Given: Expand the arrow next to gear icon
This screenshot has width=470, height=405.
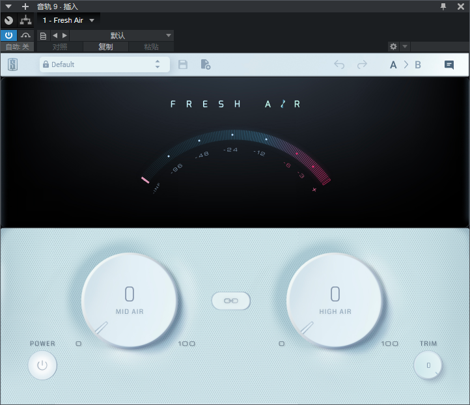Looking at the screenshot, I should [405, 46].
